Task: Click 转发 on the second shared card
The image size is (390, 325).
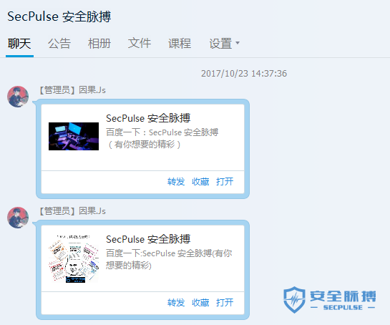Action: tap(176, 303)
